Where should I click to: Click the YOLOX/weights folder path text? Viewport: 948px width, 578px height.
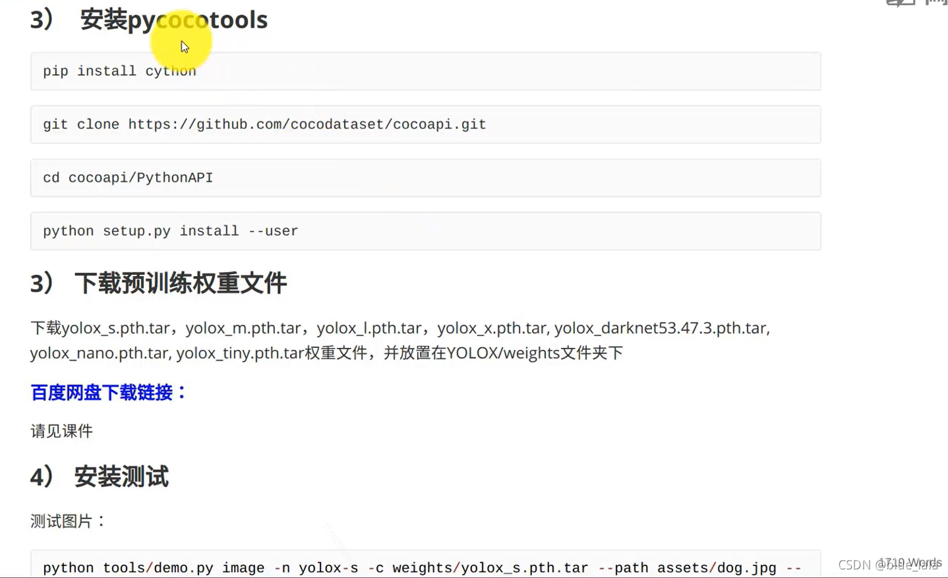point(503,353)
